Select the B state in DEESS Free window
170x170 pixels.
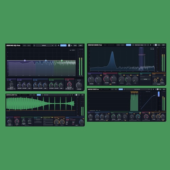(x=156, y=45)
